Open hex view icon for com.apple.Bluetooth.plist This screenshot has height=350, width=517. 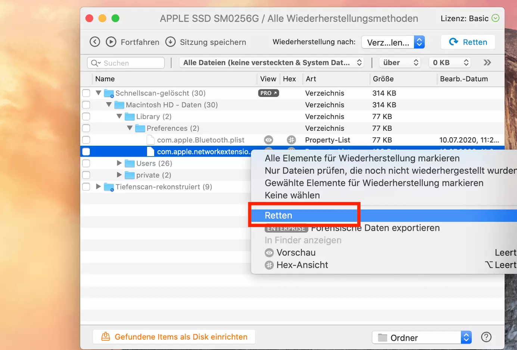(x=291, y=140)
